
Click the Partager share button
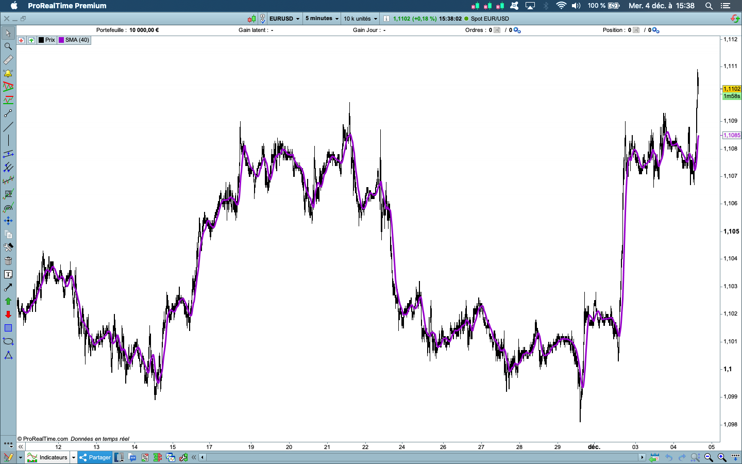(x=95, y=457)
